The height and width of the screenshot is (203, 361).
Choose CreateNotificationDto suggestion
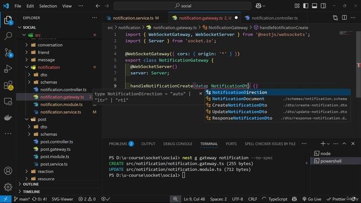tap(278, 105)
